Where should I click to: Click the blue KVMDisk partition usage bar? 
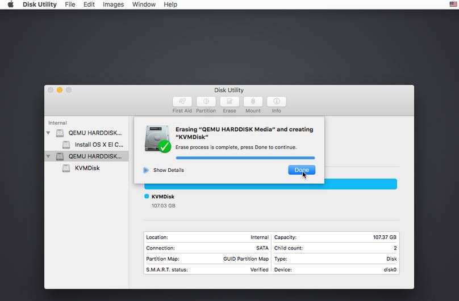tap(270, 184)
